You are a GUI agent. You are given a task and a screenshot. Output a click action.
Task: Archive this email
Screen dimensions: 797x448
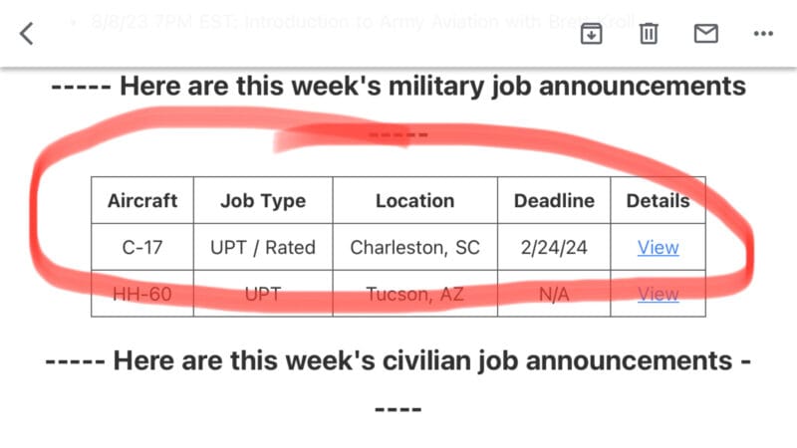(x=591, y=33)
